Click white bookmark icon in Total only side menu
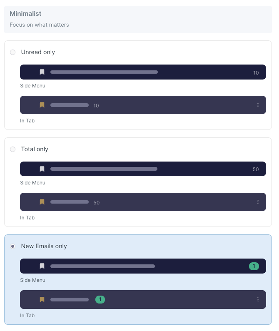This screenshot has width=279, height=331. [x=42, y=169]
